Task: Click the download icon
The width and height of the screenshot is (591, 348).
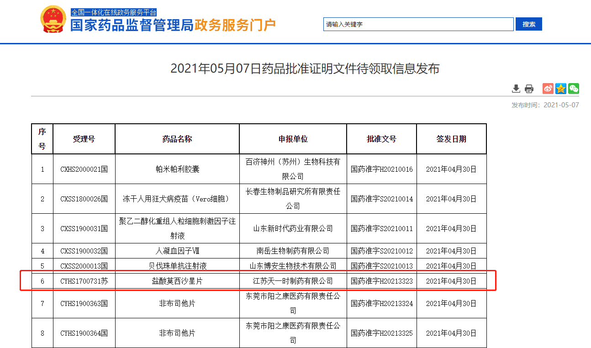Action: pos(516,89)
